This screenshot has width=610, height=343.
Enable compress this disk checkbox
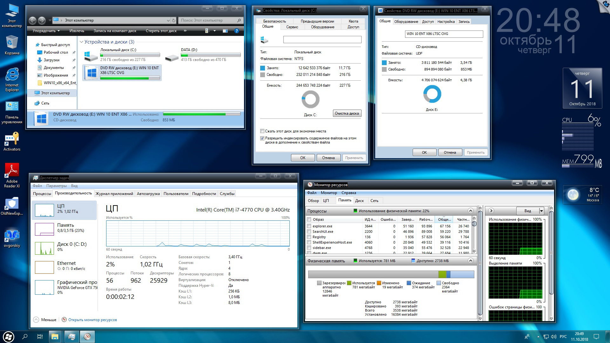(262, 131)
